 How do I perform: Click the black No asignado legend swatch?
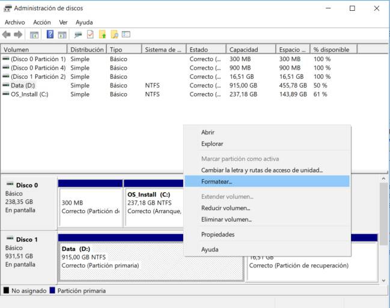[6, 290]
